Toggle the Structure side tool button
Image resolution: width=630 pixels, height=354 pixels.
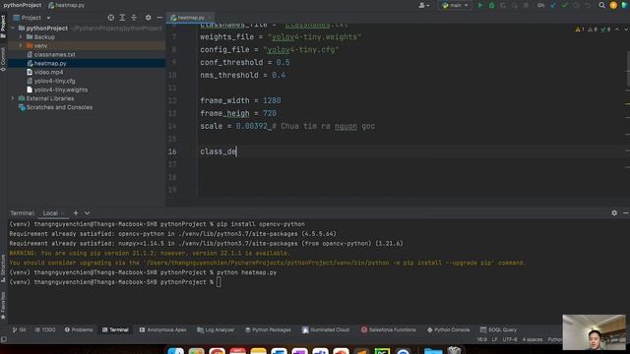coord(3,268)
